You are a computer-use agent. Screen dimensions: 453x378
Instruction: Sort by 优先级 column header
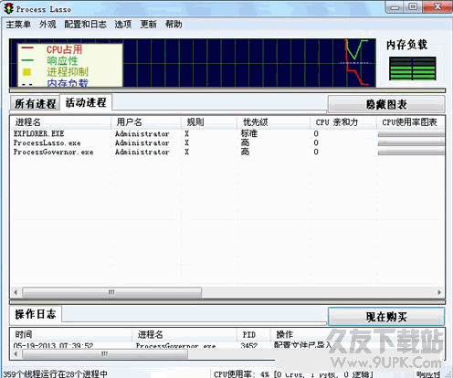coord(273,122)
